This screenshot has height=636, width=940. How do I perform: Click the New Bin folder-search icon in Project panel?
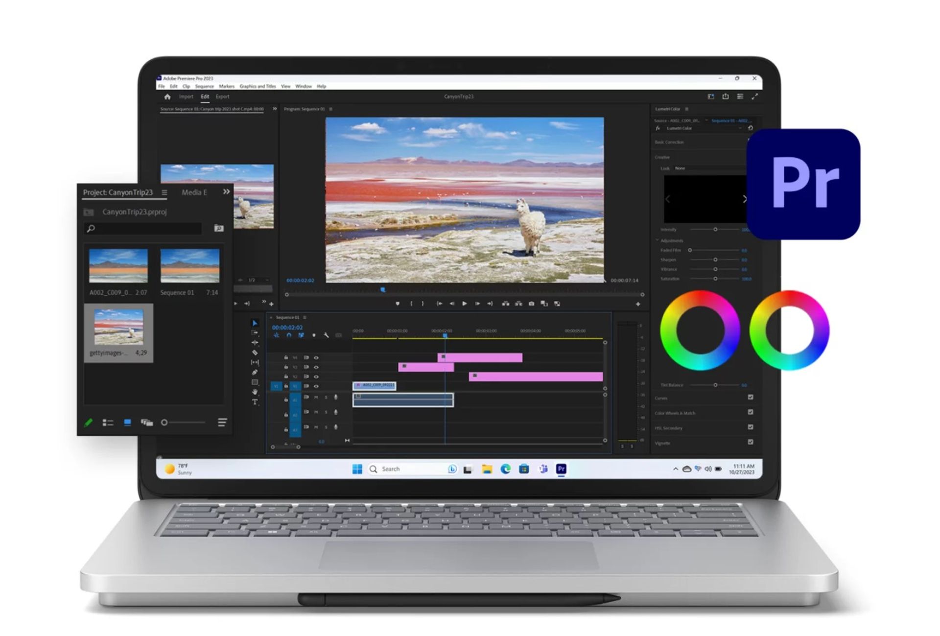219,228
